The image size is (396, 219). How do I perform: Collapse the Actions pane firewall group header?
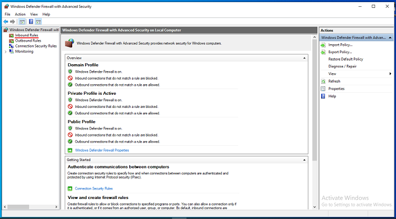390,37
